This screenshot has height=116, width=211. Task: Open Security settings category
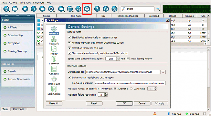(54, 61)
